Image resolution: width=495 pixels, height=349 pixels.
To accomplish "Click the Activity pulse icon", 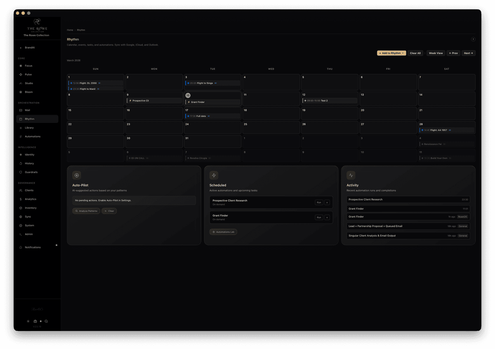I will [351, 175].
